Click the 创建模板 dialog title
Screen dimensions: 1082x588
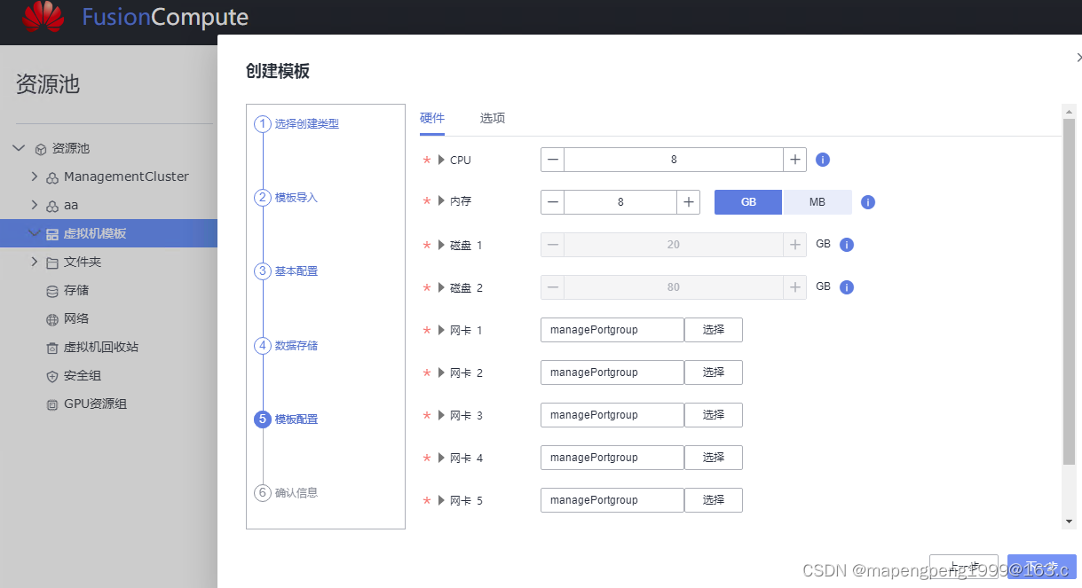(278, 72)
